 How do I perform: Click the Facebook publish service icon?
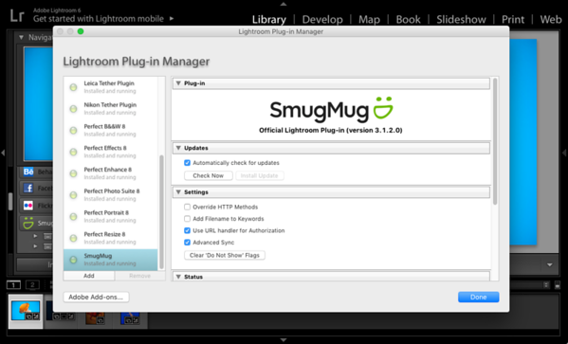28,189
